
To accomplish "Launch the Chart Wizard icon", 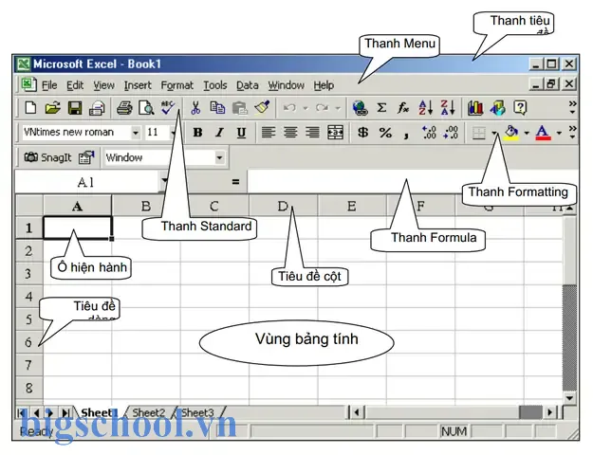I will (x=475, y=108).
